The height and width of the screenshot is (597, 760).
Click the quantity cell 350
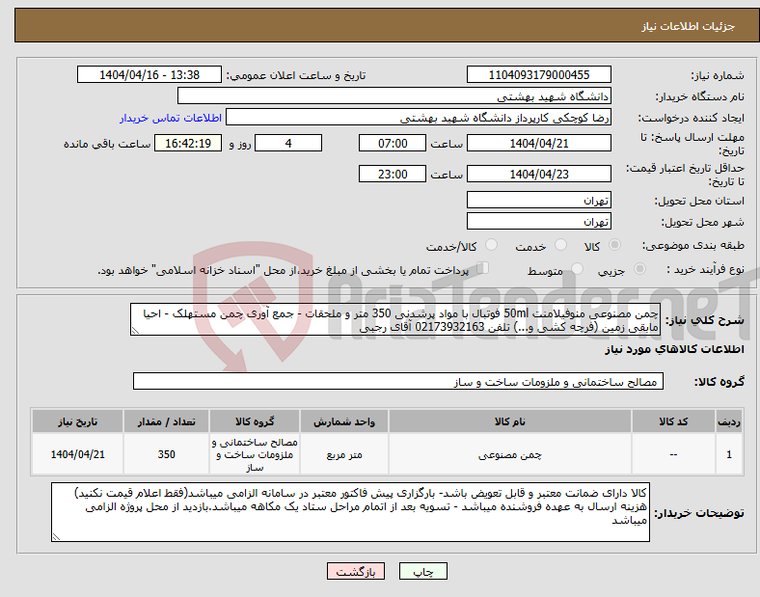pyautogui.click(x=166, y=454)
